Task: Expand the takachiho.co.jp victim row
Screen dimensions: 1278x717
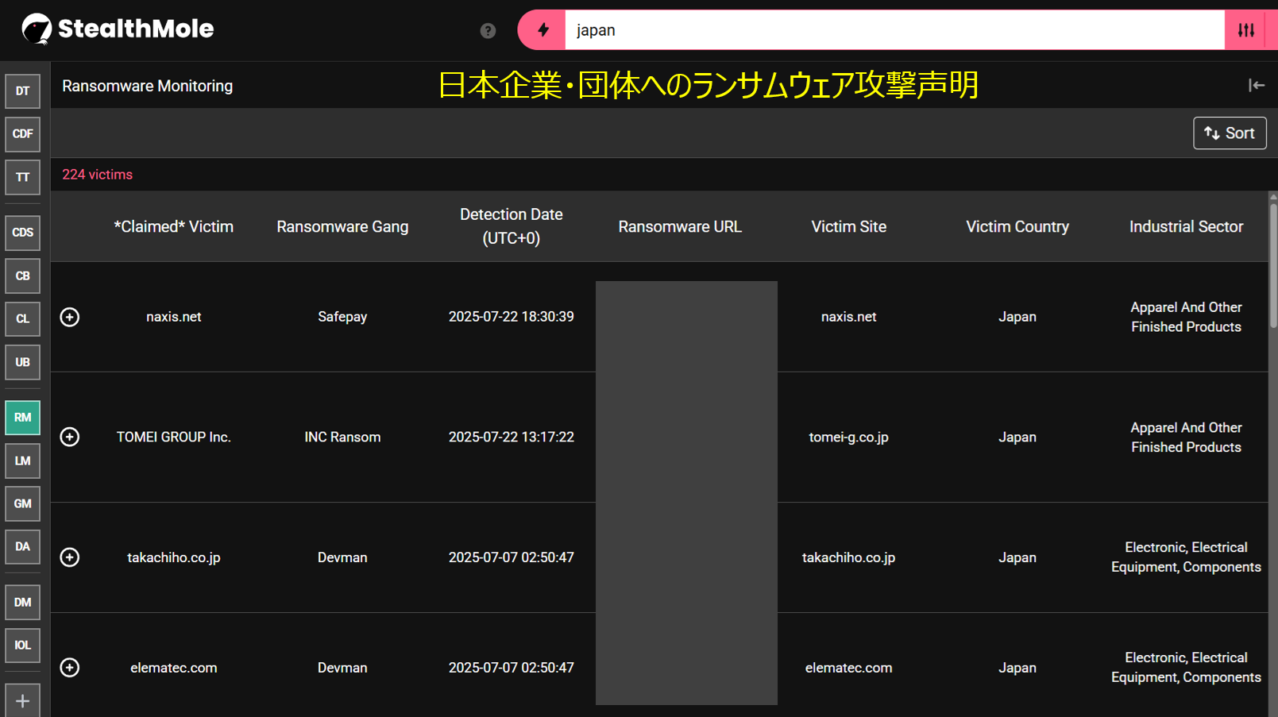Action: coord(70,557)
